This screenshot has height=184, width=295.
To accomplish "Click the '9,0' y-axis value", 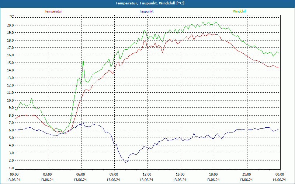I will coord(11,108).
